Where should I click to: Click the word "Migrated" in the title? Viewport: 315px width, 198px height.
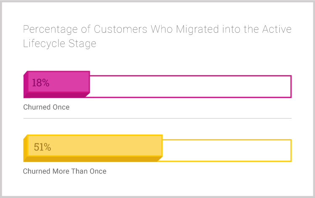point(197,29)
